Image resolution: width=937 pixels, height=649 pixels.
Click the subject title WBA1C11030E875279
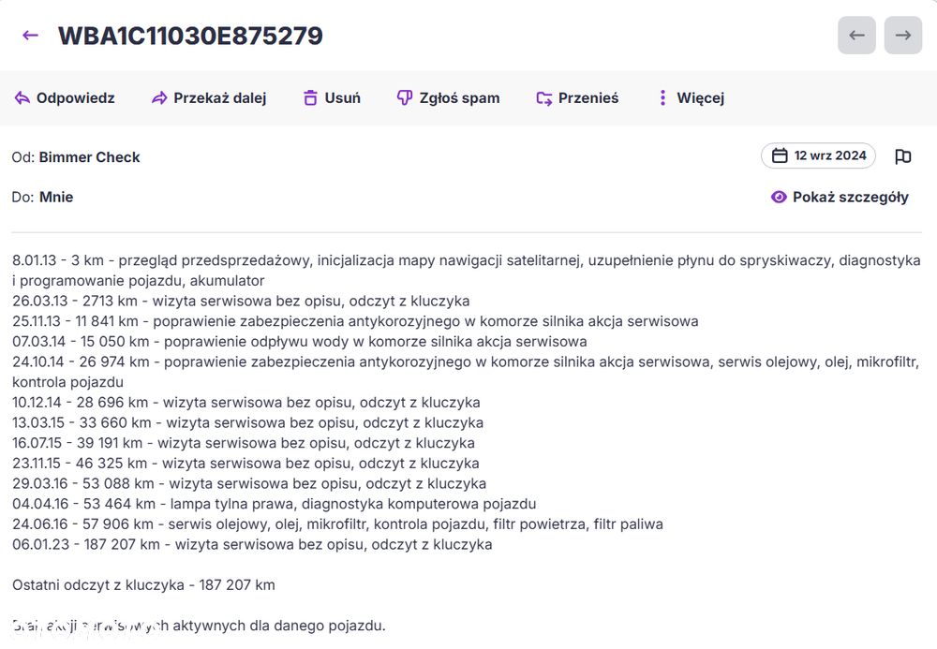(190, 36)
